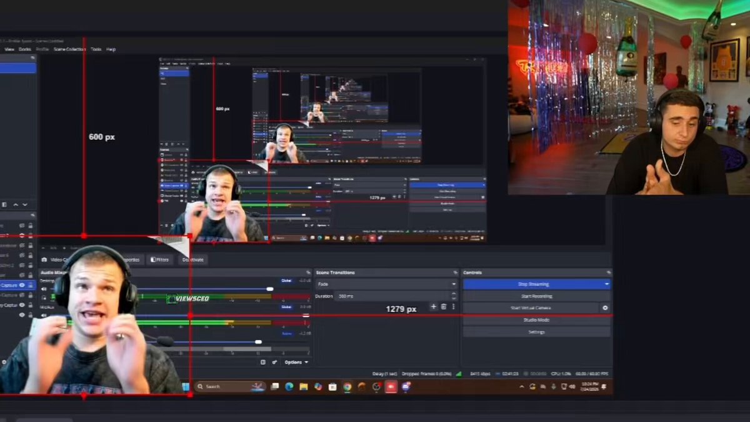Open the Docks menu
Image resolution: width=750 pixels, height=422 pixels.
25,49
